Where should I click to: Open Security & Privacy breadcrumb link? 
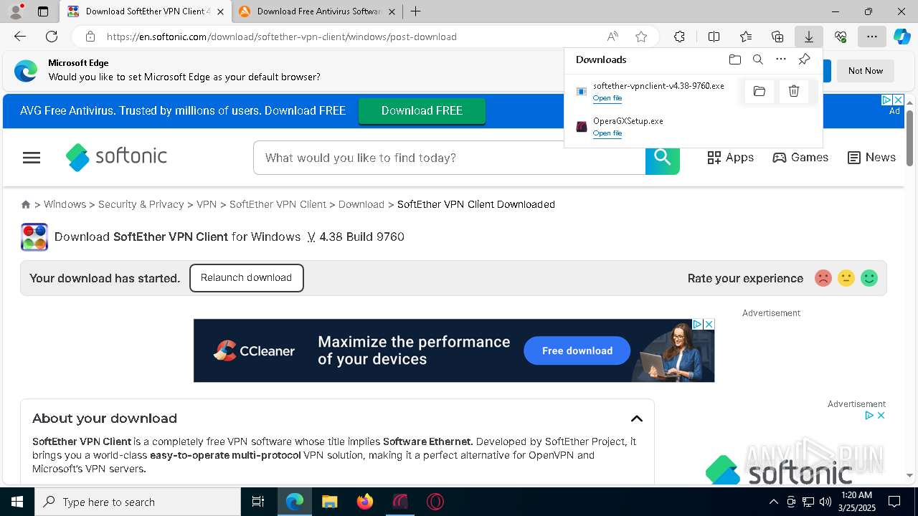(141, 204)
